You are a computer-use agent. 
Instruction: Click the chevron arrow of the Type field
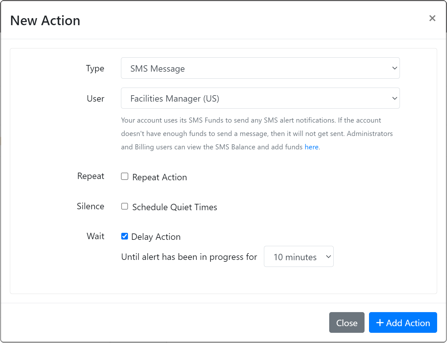pos(394,68)
